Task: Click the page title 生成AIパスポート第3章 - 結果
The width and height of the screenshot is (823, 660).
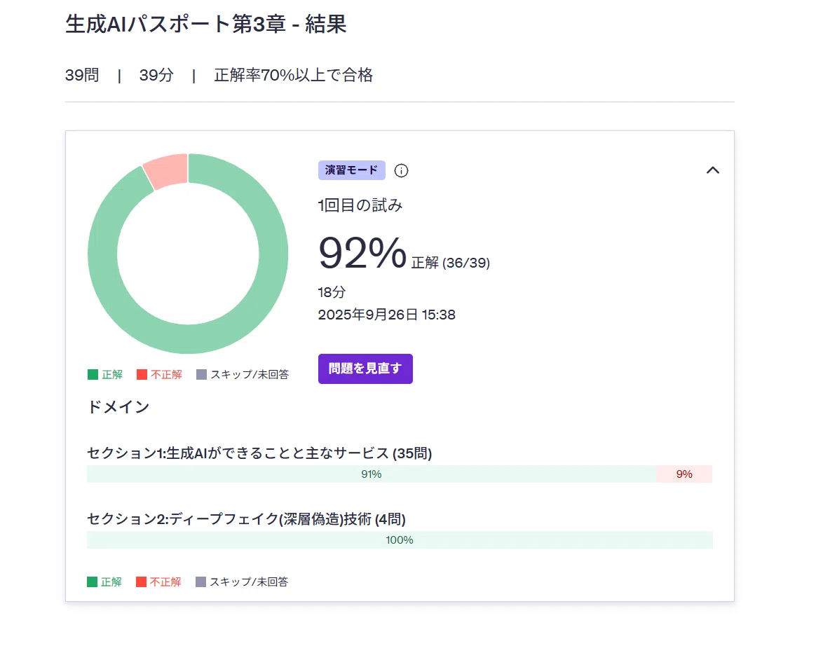Action: click(x=206, y=24)
